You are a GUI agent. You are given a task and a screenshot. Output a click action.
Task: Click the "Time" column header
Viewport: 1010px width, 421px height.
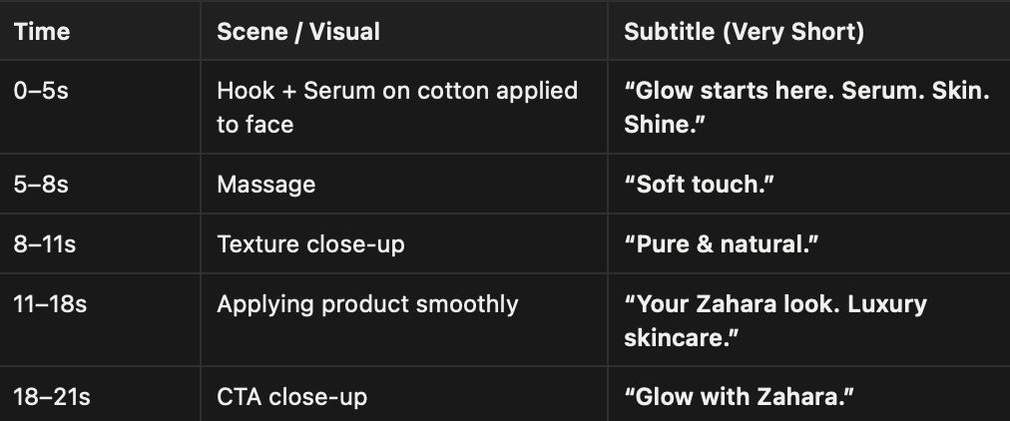point(42,32)
